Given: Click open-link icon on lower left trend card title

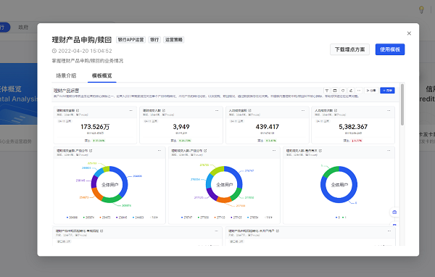Looking at the screenshot, I should [101, 231].
